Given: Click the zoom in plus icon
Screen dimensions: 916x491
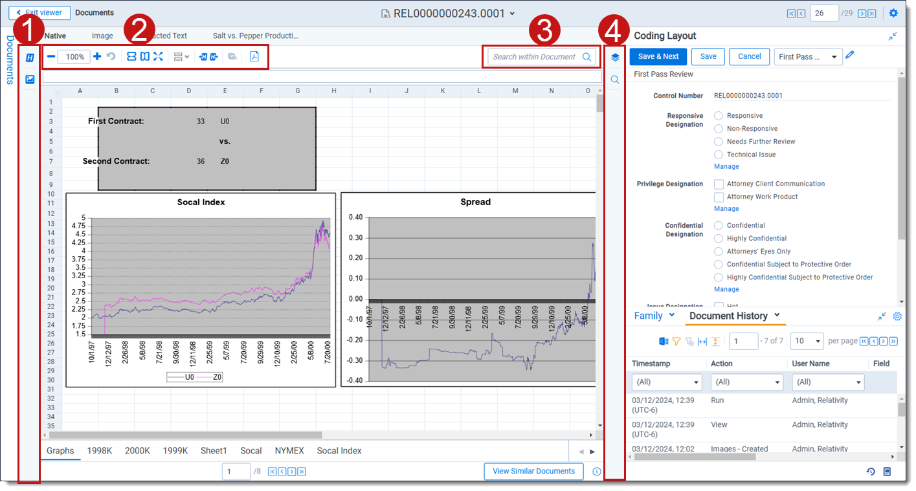Looking at the screenshot, I should (x=97, y=57).
